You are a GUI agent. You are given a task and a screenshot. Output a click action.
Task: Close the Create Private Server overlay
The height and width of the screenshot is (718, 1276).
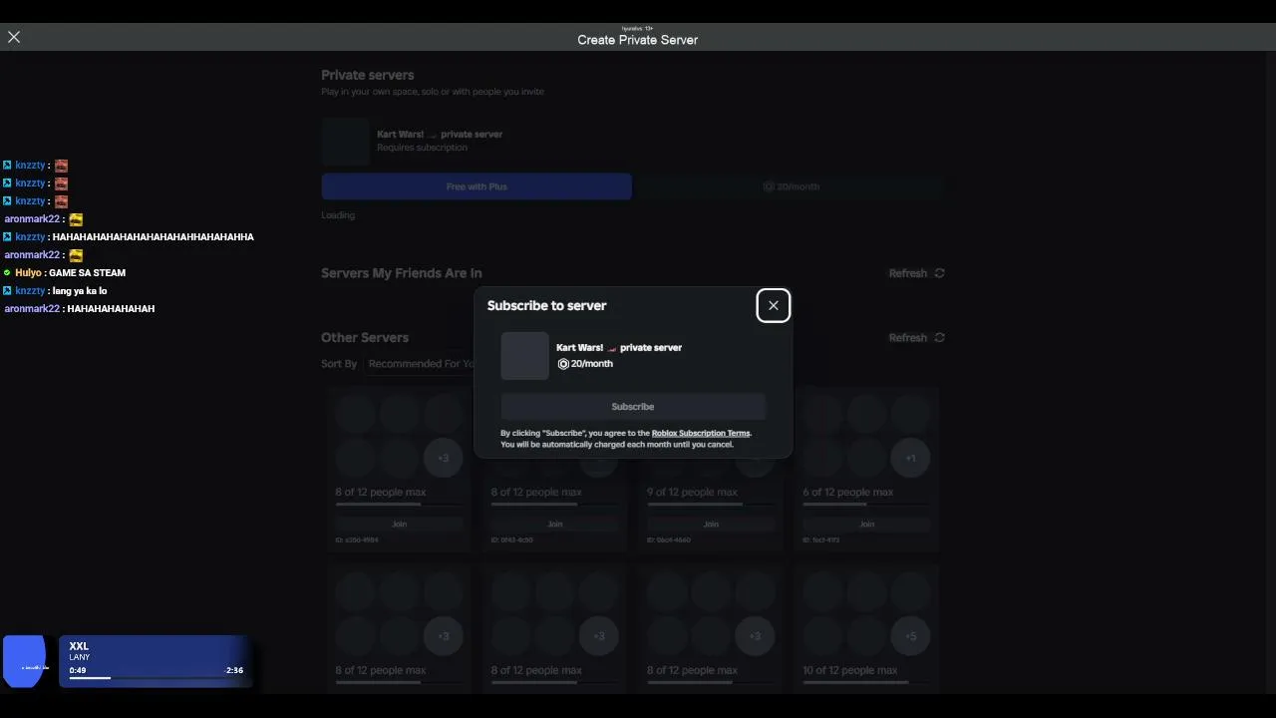tap(14, 37)
